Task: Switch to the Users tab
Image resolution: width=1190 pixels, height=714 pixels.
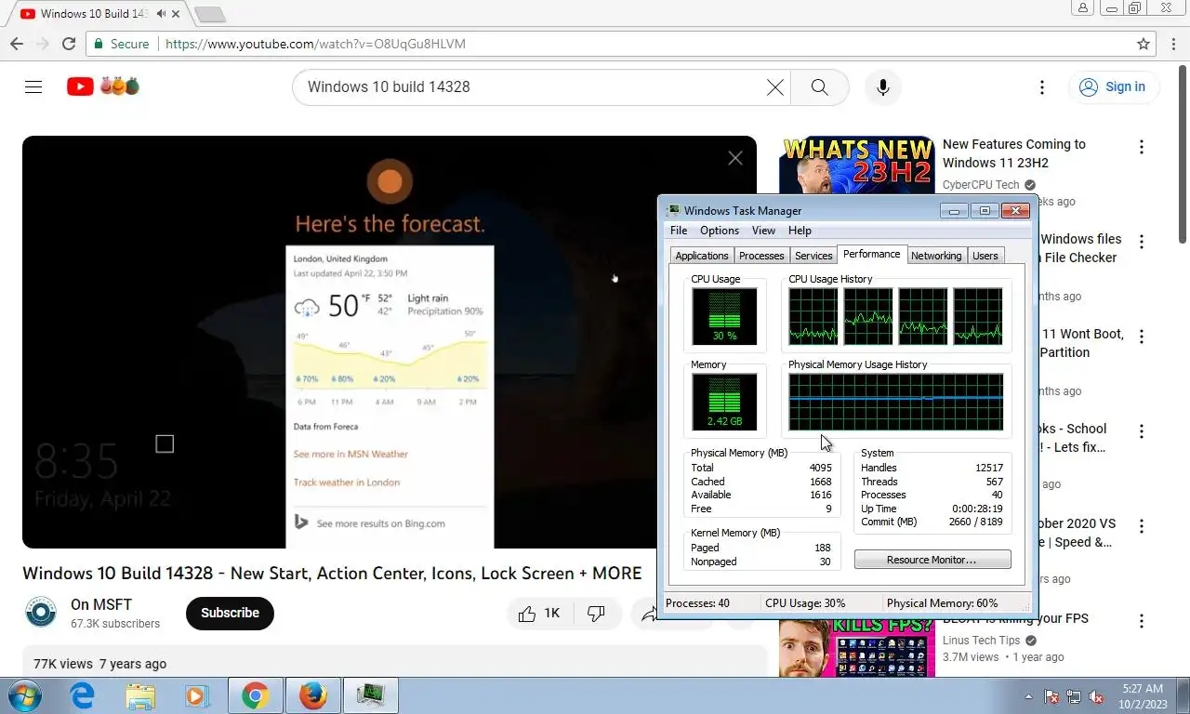Action: pos(985,256)
